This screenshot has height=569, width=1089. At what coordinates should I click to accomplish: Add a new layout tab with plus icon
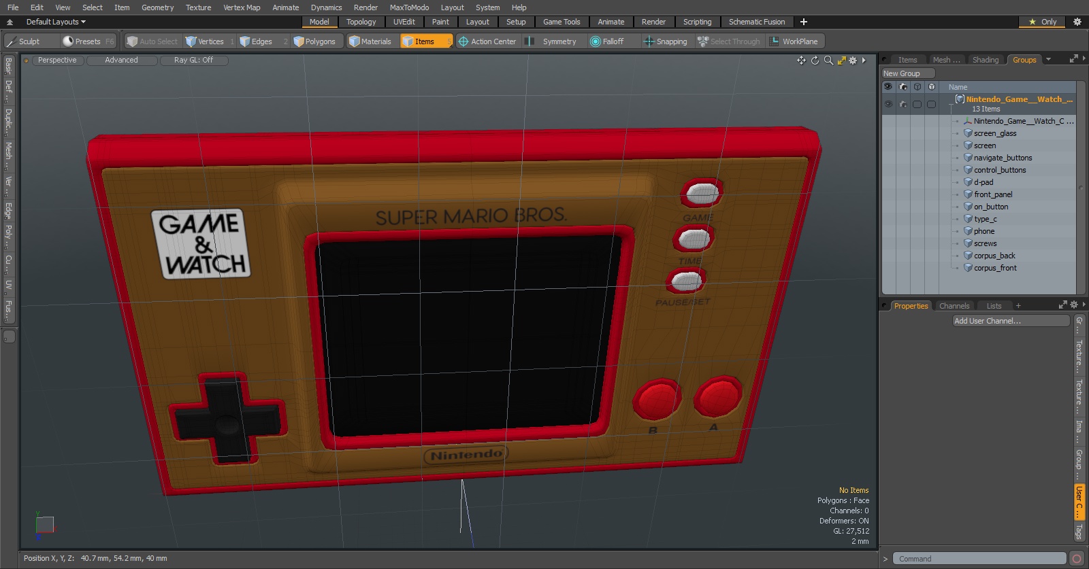click(x=803, y=22)
